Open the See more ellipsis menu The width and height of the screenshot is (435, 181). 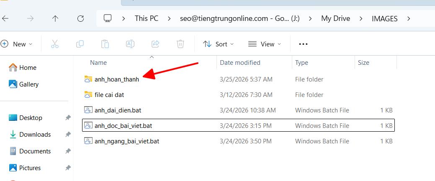[303, 44]
